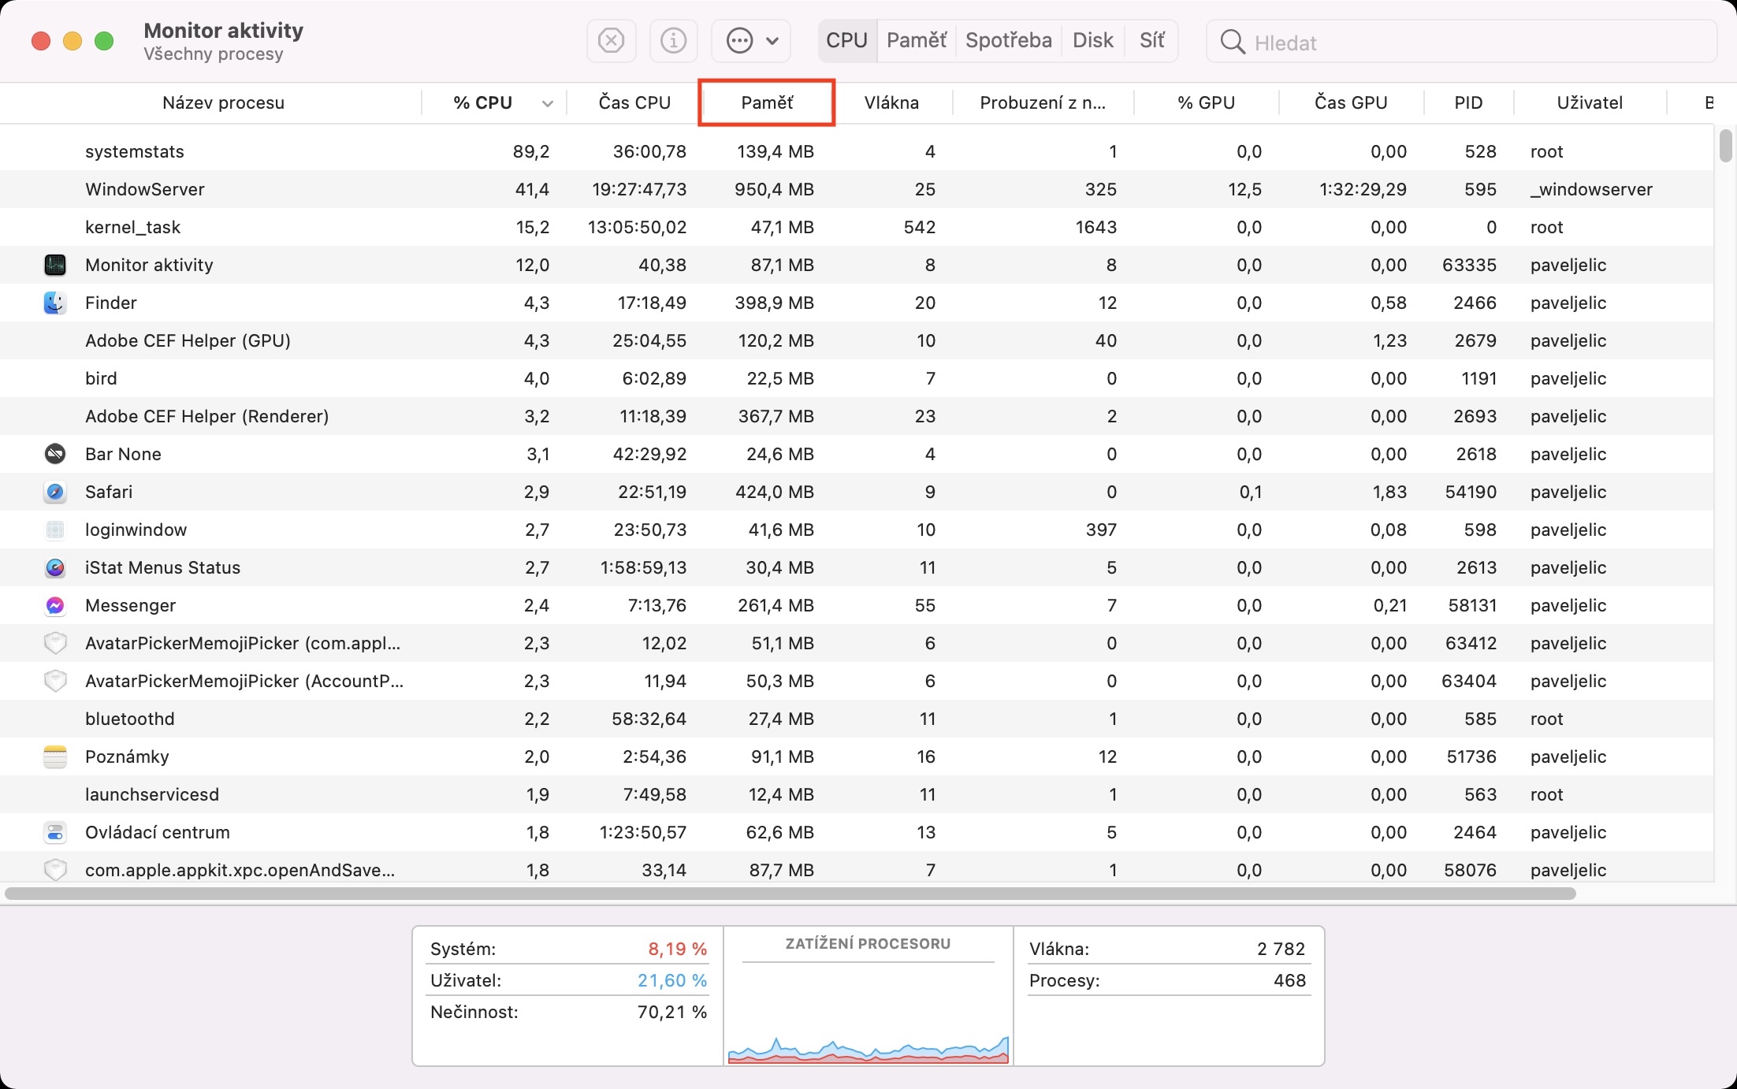
Task: Click the Monitor aktivity app icon in list
Action: [54, 265]
